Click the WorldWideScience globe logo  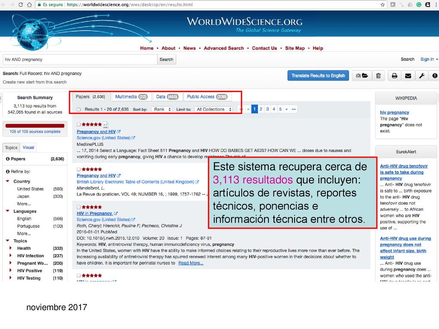33,35
